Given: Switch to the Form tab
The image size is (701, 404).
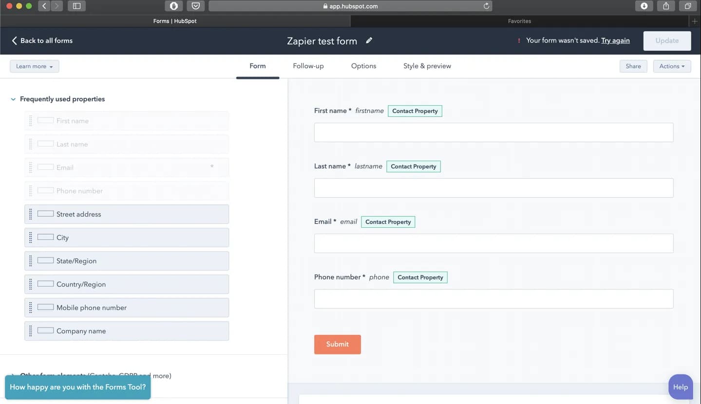Looking at the screenshot, I should click(x=258, y=66).
